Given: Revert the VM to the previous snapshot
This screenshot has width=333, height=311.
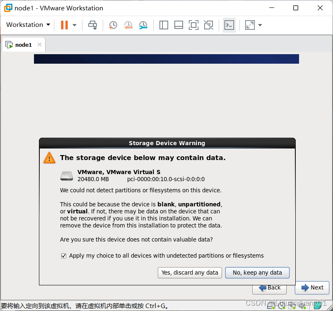Looking at the screenshot, I should [128, 25].
